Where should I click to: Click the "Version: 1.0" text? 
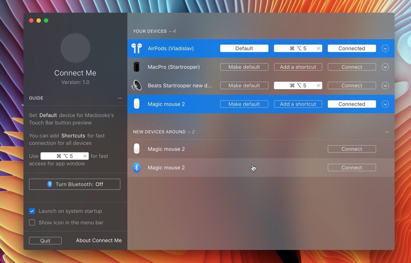75,82
